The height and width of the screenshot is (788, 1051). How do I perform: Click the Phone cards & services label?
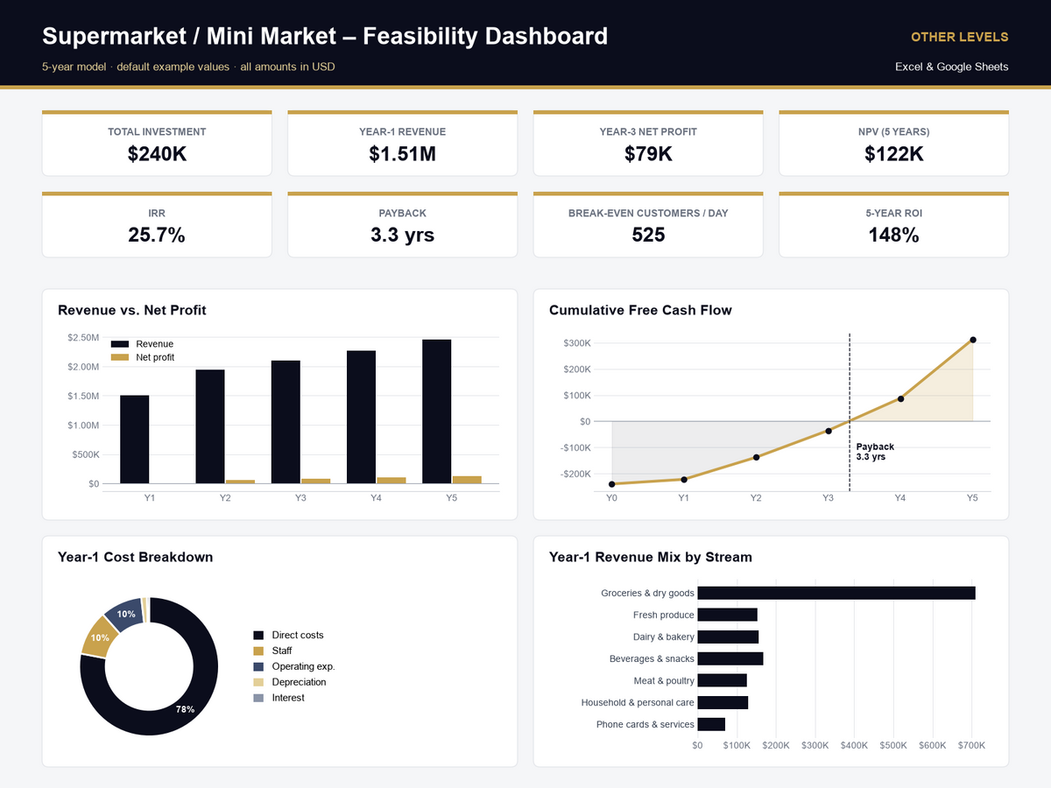tap(645, 724)
